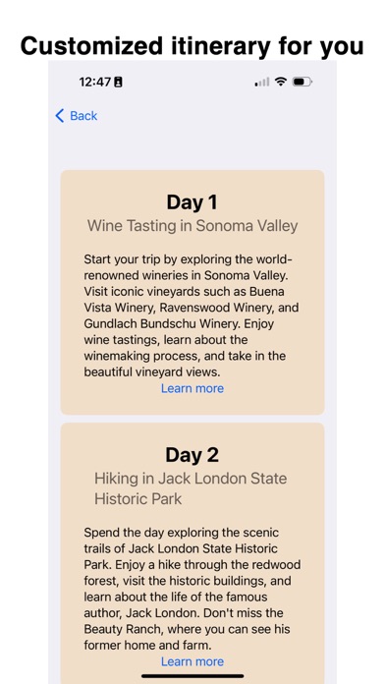Tap the Wi-Fi status icon

coord(281,82)
